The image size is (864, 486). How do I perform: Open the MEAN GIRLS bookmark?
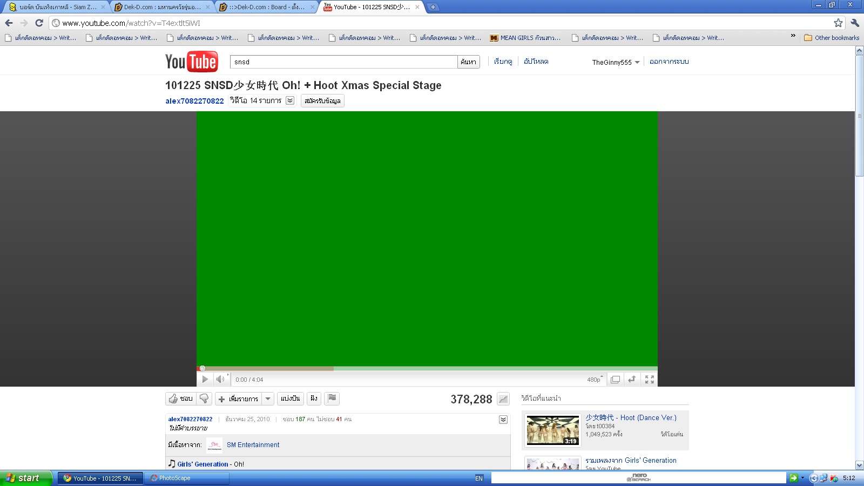coord(525,38)
